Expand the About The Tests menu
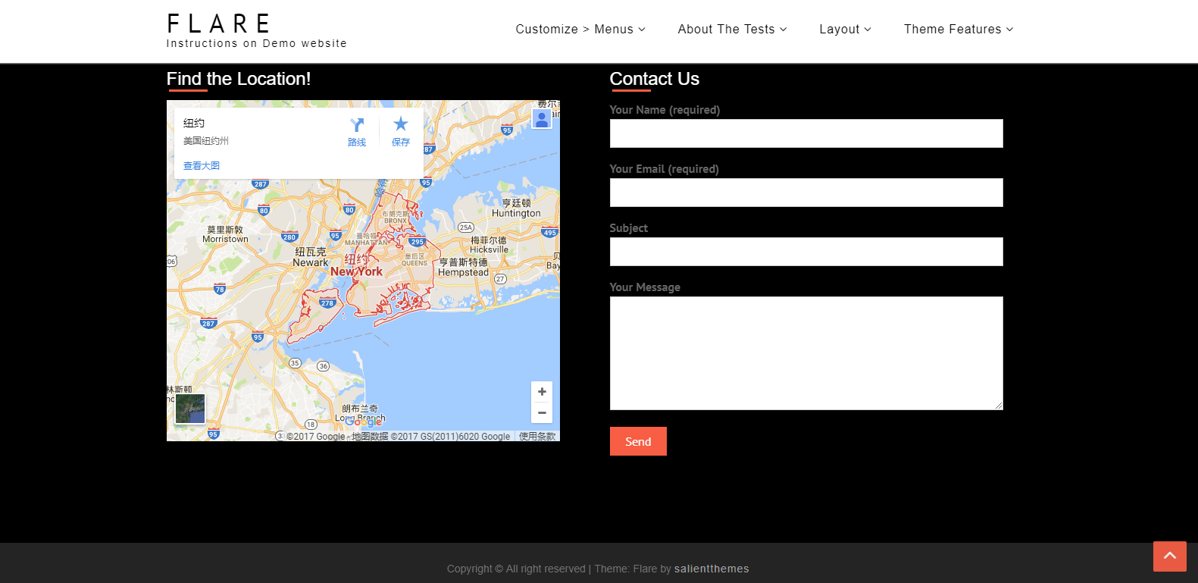The image size is (1198, 583). point(732,30)
